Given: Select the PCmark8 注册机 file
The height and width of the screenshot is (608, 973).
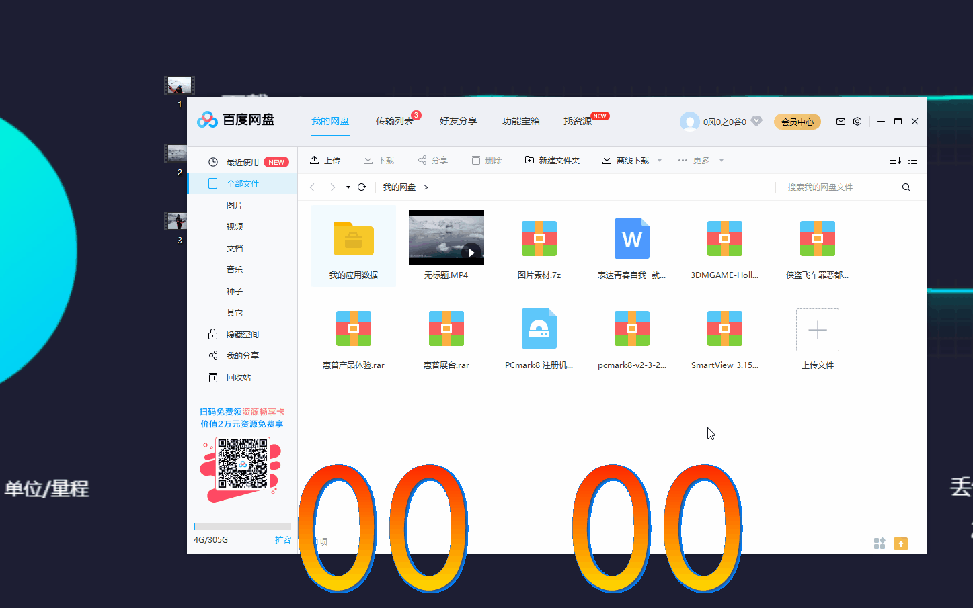Looking at the screenshot, I should [x=539, y=329].
